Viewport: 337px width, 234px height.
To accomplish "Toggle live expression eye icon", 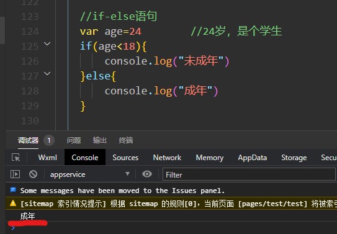I will coord(147,174).
